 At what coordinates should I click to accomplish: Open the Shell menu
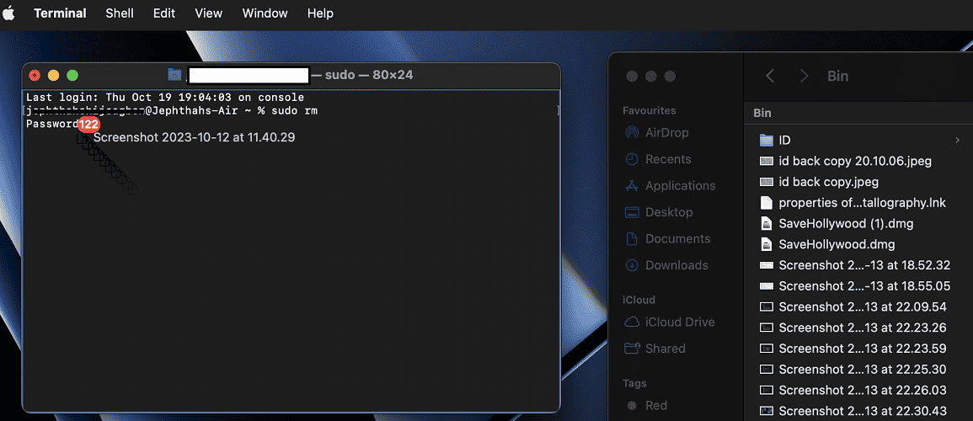click(x=120, y=13)
